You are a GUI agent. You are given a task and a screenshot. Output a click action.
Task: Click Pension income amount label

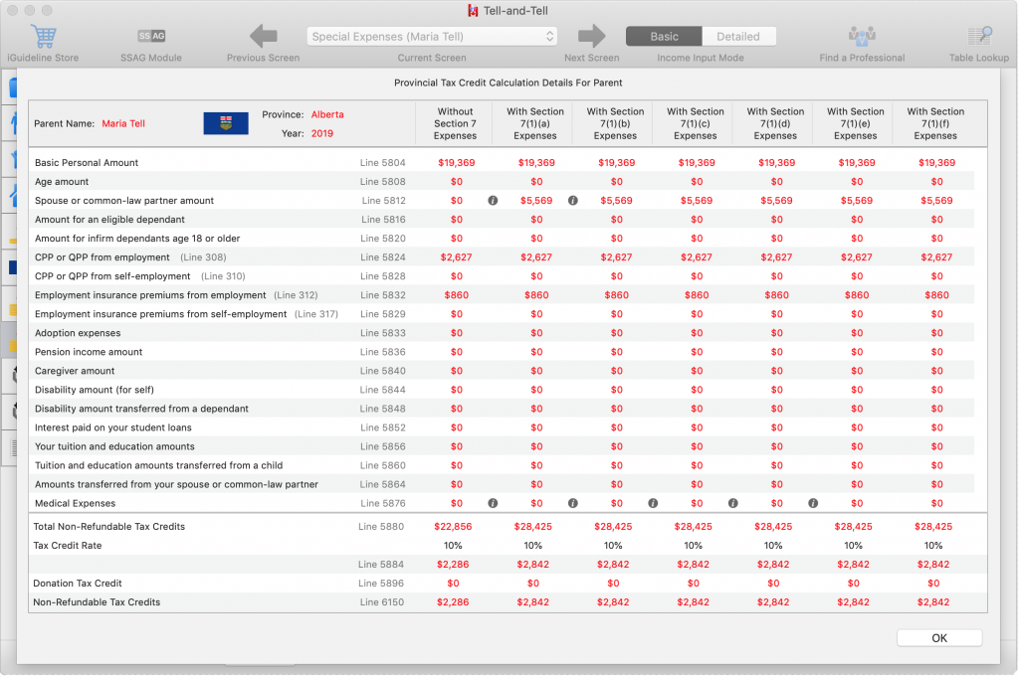pos(89,352)
